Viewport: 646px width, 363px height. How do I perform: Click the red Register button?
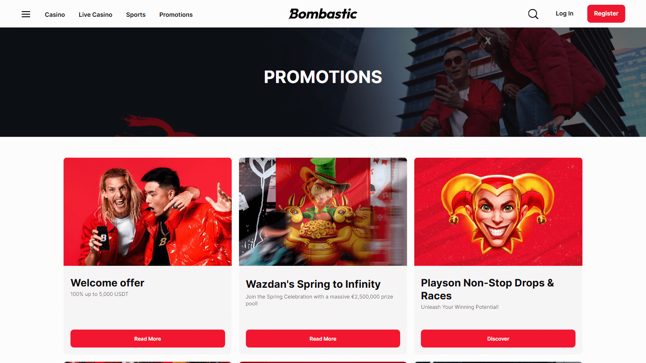606,14
